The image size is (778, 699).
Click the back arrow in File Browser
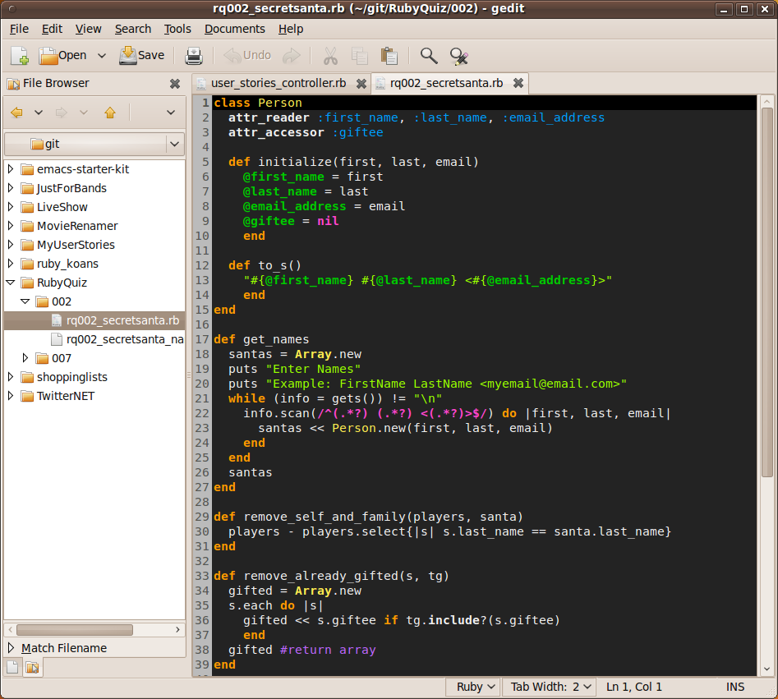point(16,113)
